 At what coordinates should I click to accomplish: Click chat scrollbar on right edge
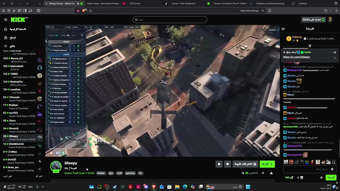point(339,149)
